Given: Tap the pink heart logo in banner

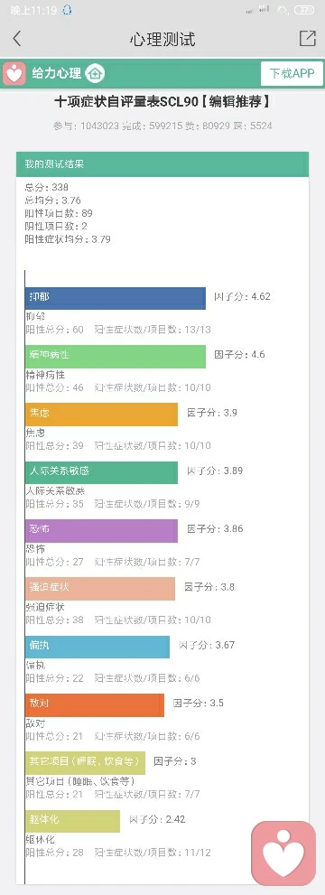Looking at the screenshot, I should [x=14, y=74].
